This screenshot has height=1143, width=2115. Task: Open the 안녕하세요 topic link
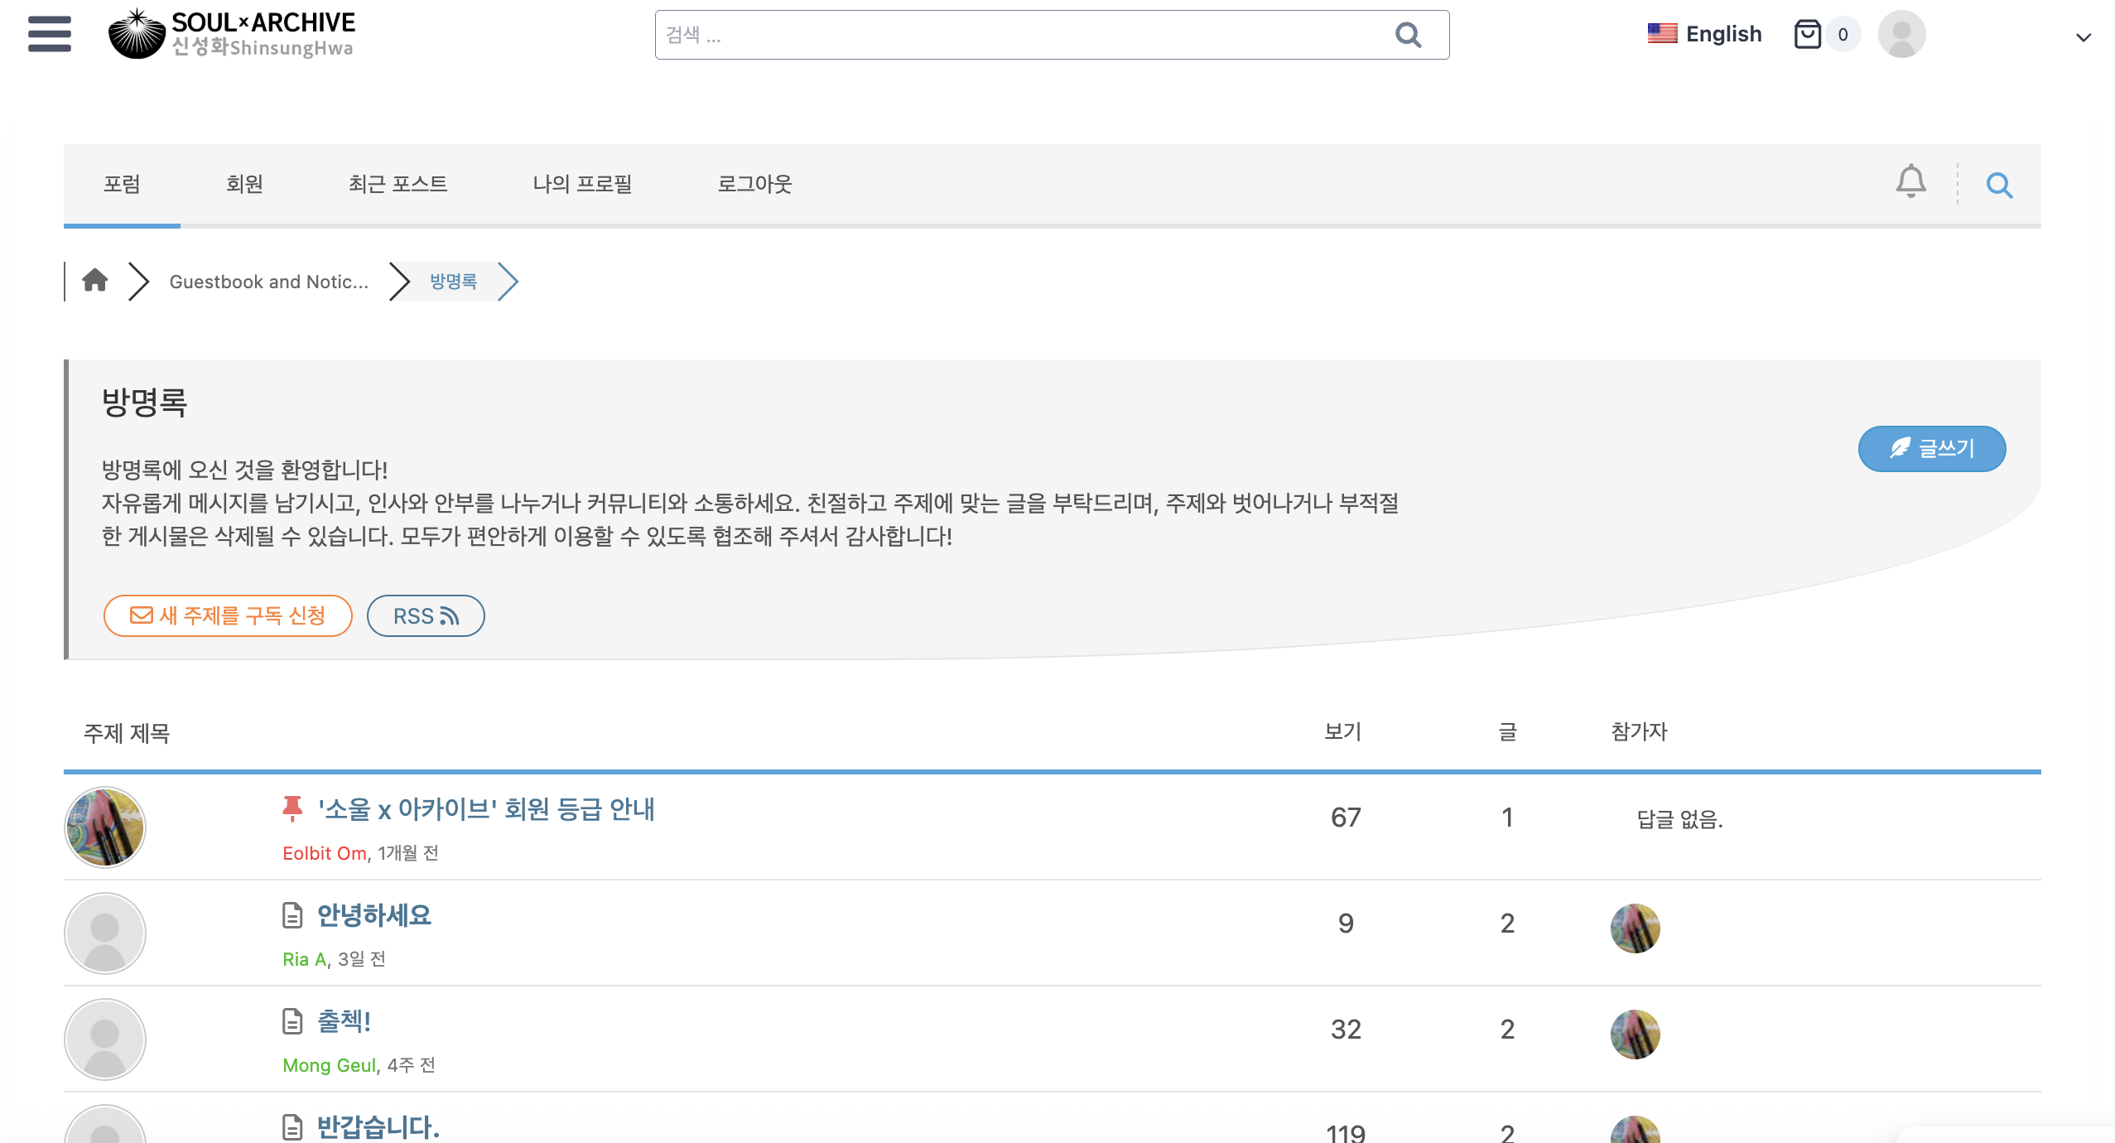coord(374,915)
